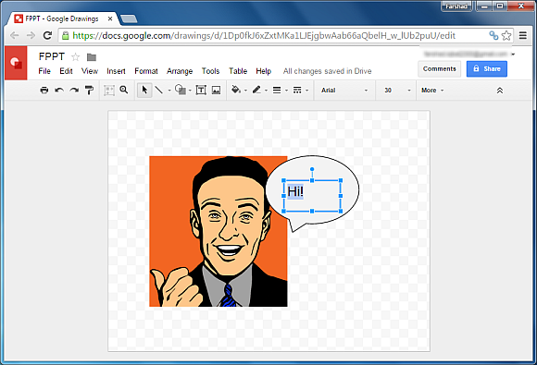Viewport: 537px width, 365px height.
Task: Select the cartoon man image
Action: click(x=219, y=231)
